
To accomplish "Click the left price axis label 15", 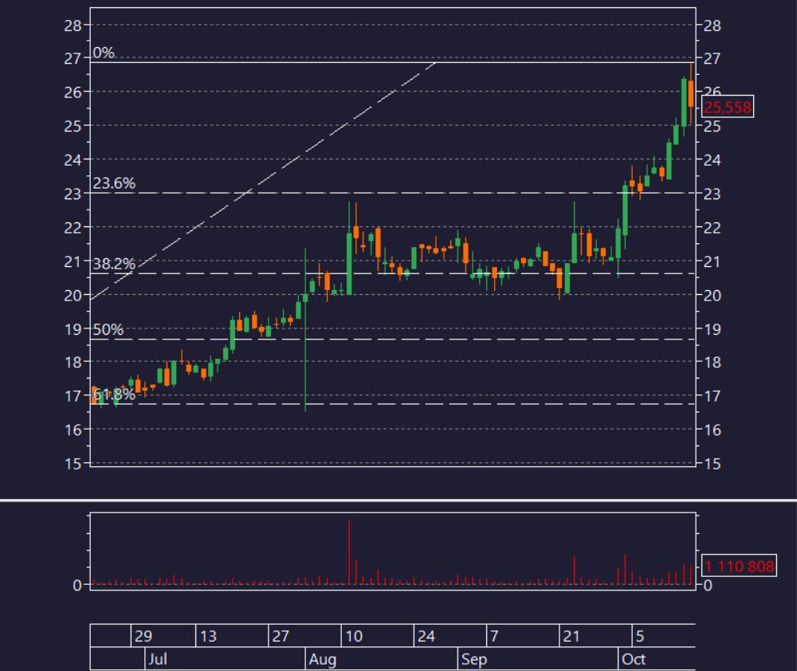I will coord(73,464).
